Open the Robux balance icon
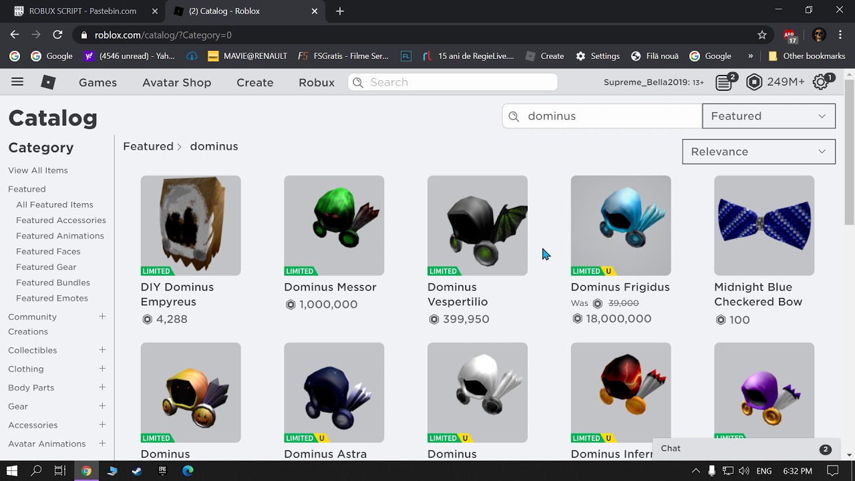This screenshot has height=481, width=855. (754, 82)
